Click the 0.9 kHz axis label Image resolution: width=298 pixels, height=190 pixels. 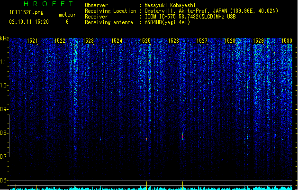click(4, 109)
